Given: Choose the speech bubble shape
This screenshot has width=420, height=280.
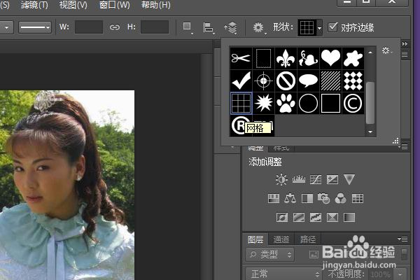Looking at the screenshot, I should (308, 80).
